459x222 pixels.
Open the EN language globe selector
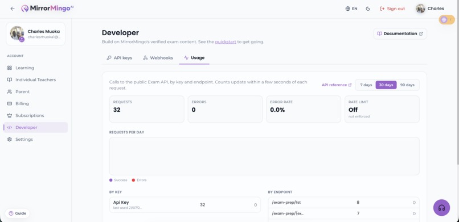click(351, 9)
